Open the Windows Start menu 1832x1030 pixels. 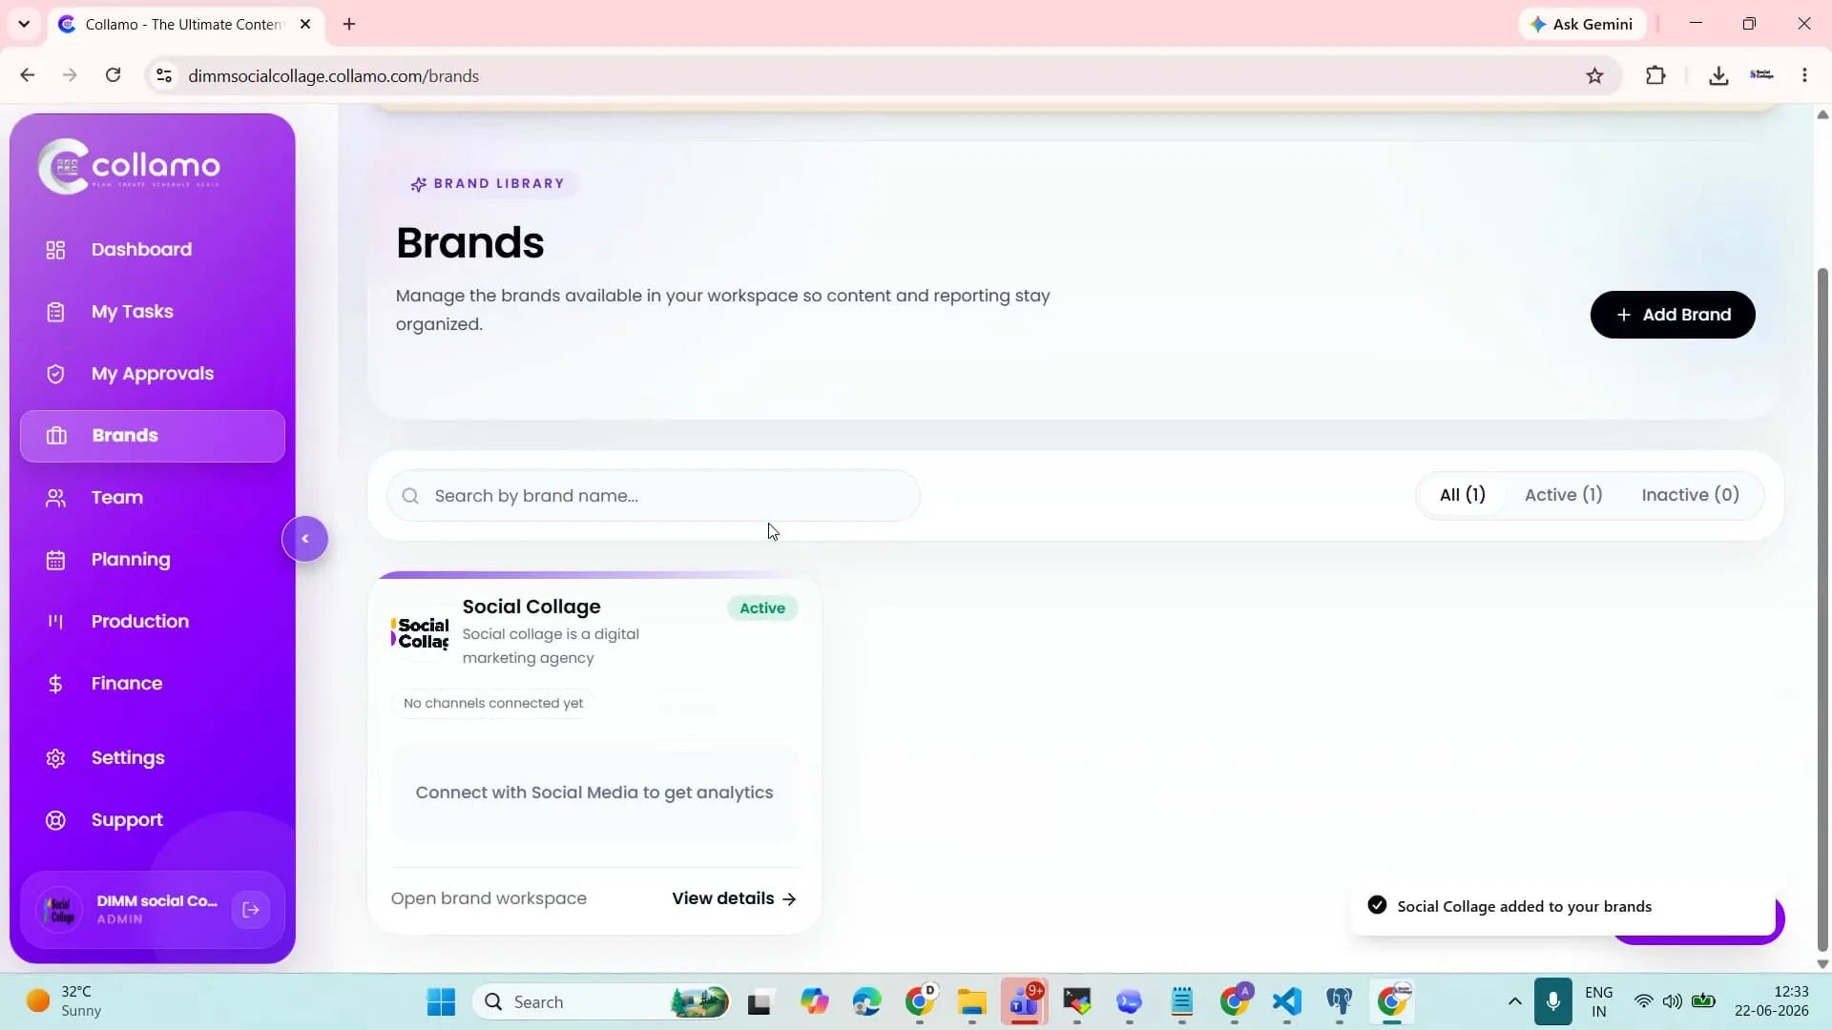point(441,1002)
